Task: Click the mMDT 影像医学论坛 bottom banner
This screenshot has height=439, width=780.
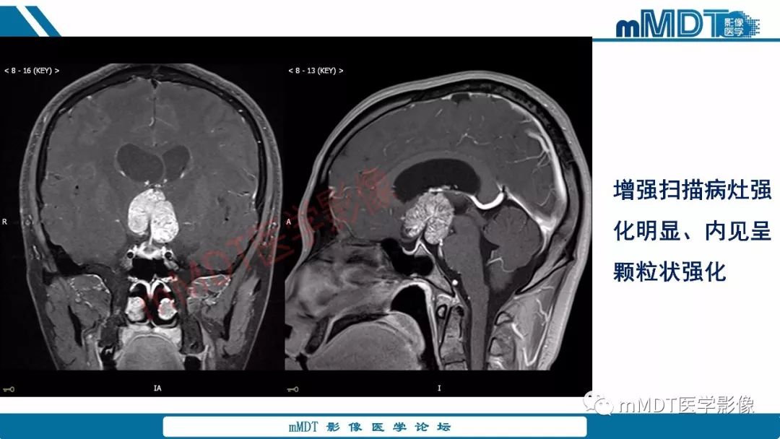Action: [x=375, y=427]
